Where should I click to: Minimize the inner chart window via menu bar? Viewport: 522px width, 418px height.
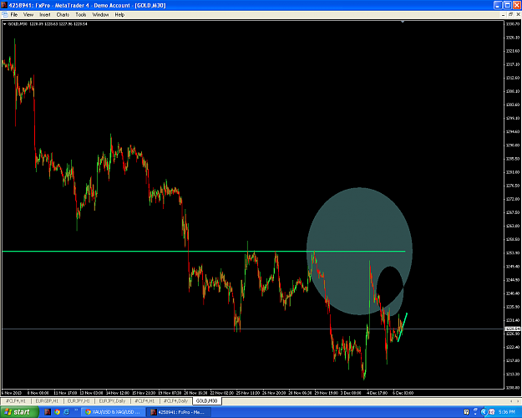(504, 15)
